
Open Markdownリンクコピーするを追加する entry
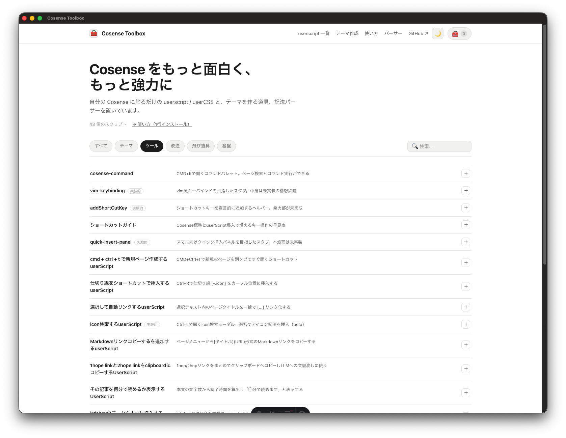click(x=130, y=345)
